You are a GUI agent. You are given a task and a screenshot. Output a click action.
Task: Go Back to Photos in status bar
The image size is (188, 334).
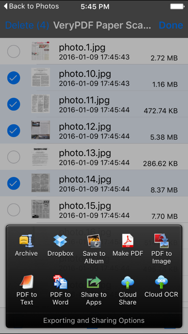coord(31,6)
